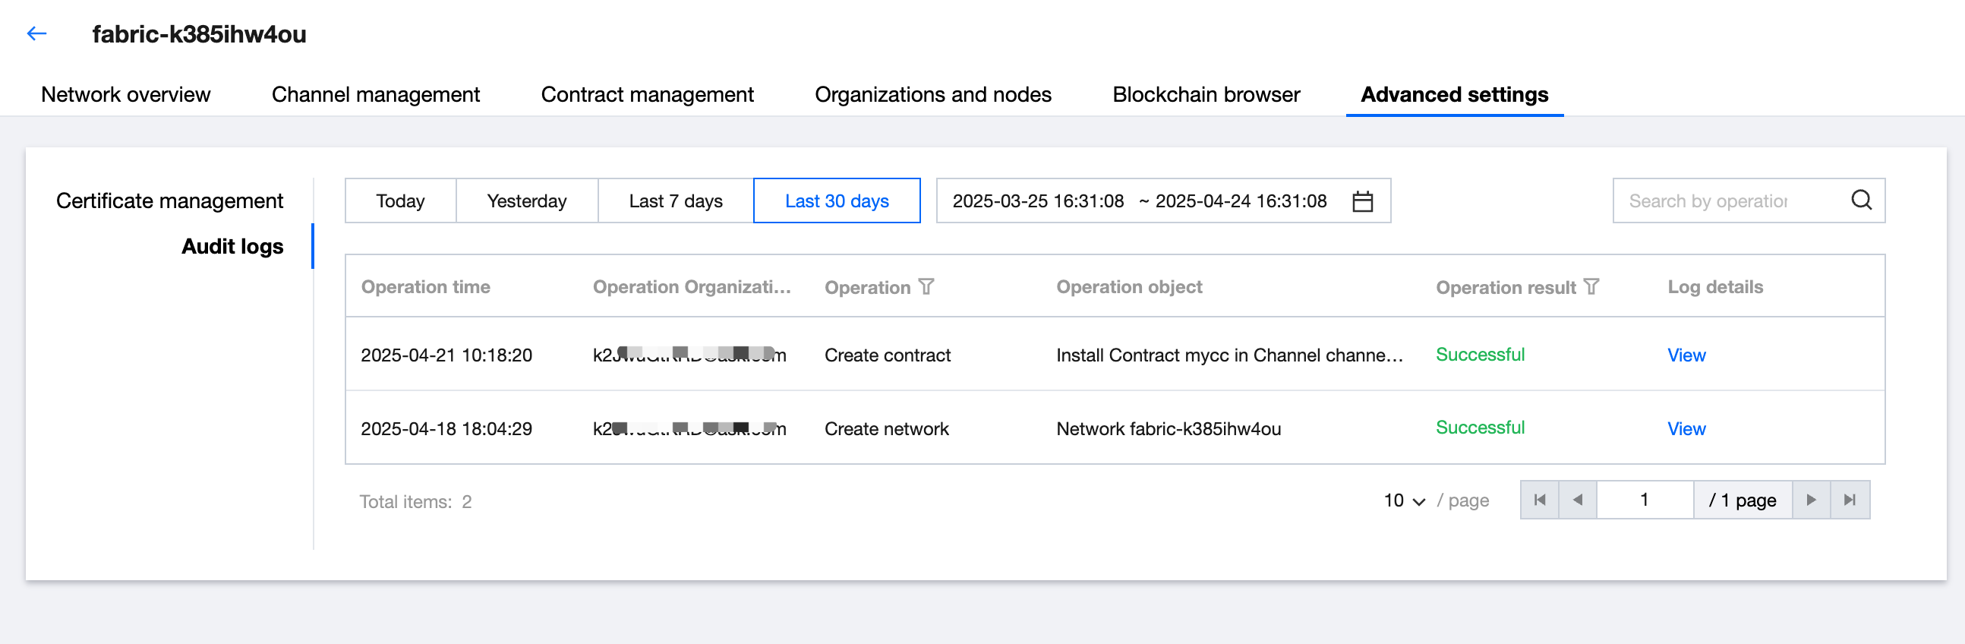Open the Operation result filter icon
The image size is (1965, 644).
(1591, 287)
